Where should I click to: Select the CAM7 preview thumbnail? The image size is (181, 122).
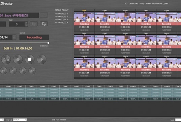(105, 40)
